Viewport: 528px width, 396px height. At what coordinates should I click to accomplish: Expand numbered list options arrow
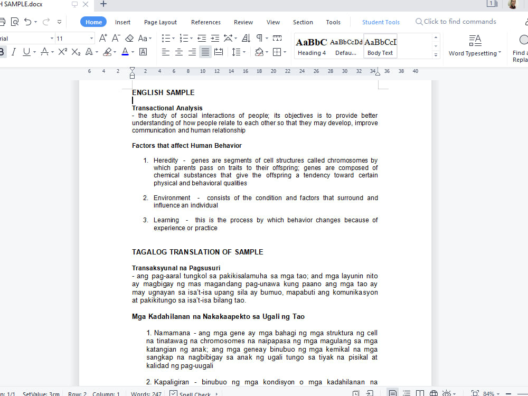(x=191, y=39)
